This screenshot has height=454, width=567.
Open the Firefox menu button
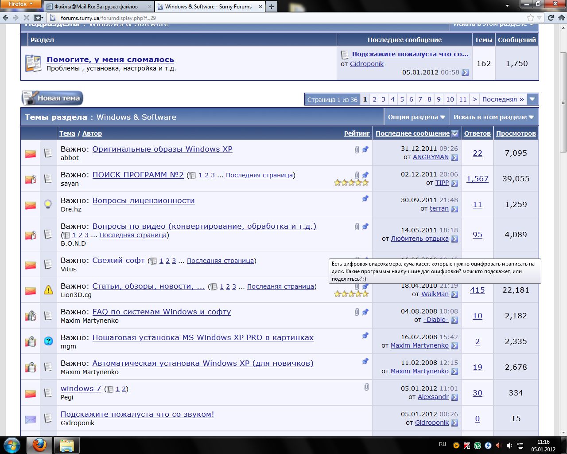click(21, 4)
